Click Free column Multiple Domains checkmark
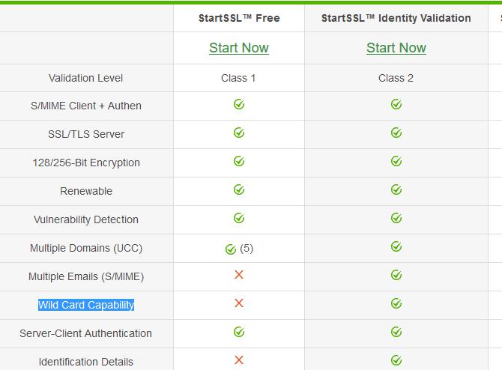 231,249
